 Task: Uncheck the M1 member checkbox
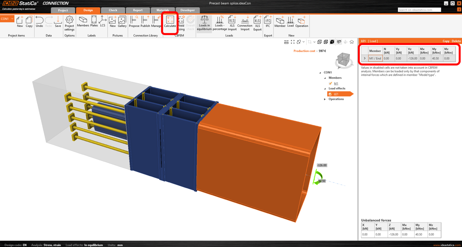330,84
